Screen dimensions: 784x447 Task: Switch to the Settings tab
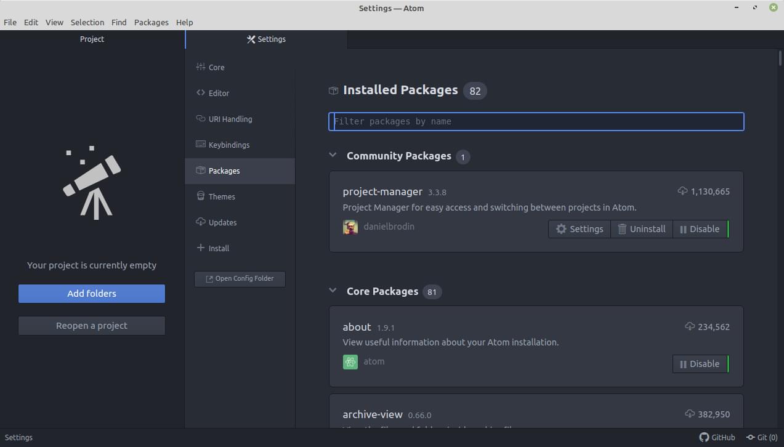(x=266, y=39)
